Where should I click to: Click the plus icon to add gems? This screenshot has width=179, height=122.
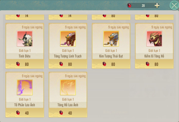[x=157, y=6]
